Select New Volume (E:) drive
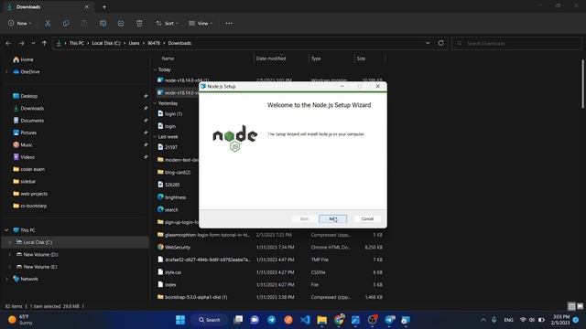 click(37, 267)
